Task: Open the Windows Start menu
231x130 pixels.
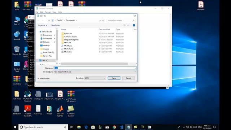Action: 15,127
